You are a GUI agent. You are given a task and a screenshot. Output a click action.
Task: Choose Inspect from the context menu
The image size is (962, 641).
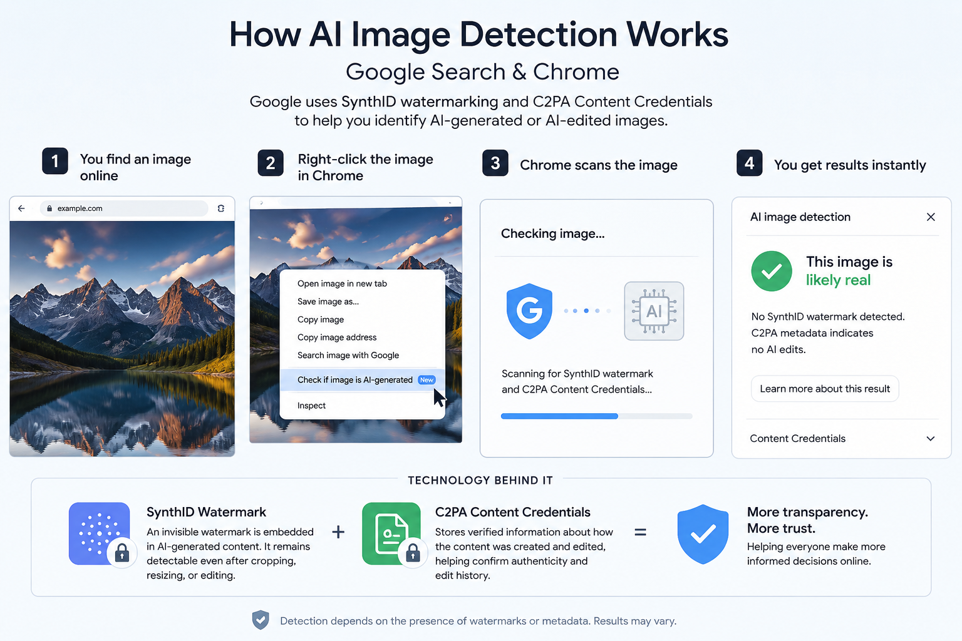tap(311, 406)
